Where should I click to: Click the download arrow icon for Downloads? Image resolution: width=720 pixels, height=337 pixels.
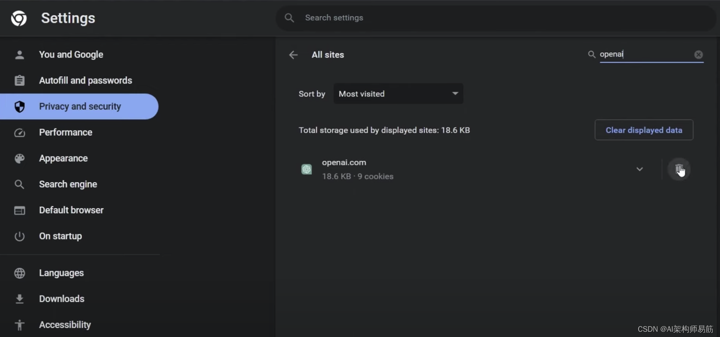coord(19,299)
